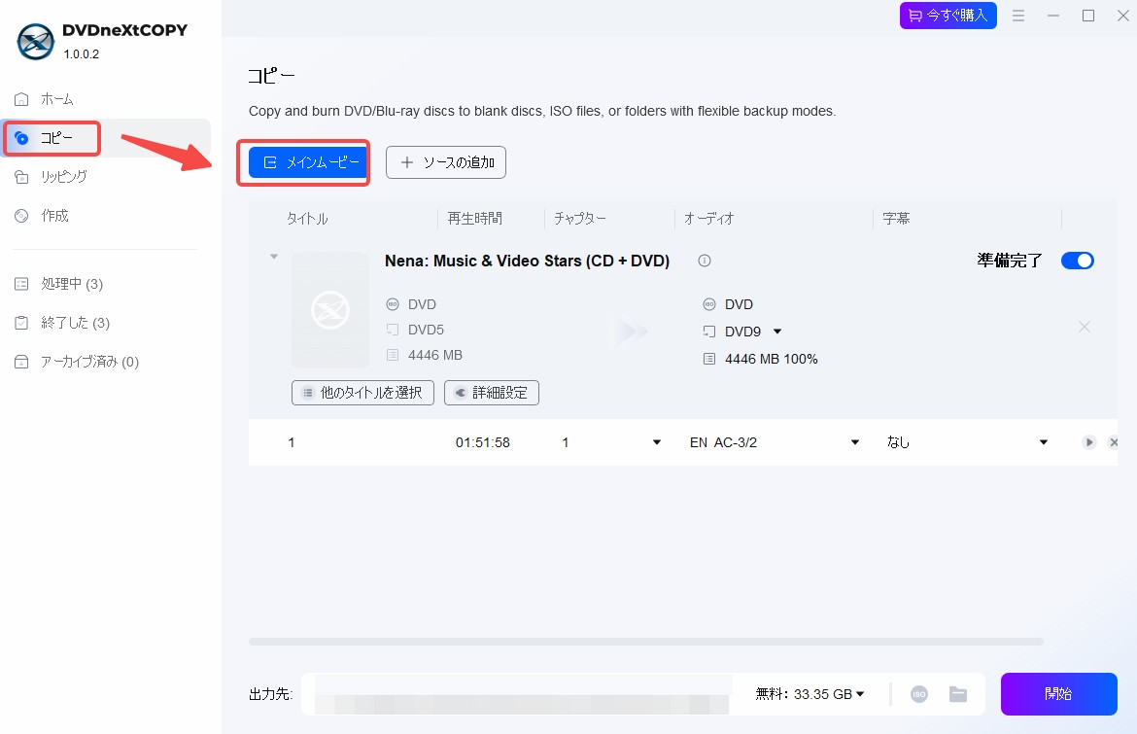
Task: Click the 01:51:58 duration value
Action: (x=482, y=442)
